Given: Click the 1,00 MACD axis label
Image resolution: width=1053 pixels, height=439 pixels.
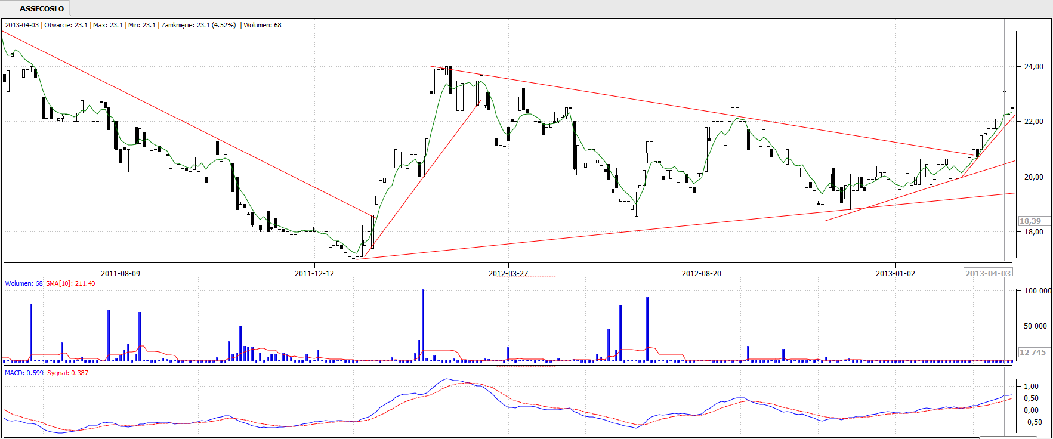Looking at the screenshot, I should (x=1032, y=387).
